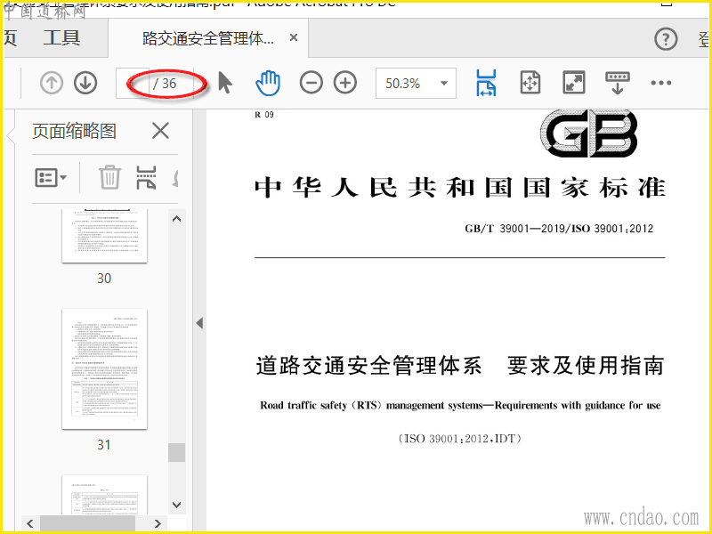Select page 30 thumbnail
The image size is (712, 534).
[104, 236]
